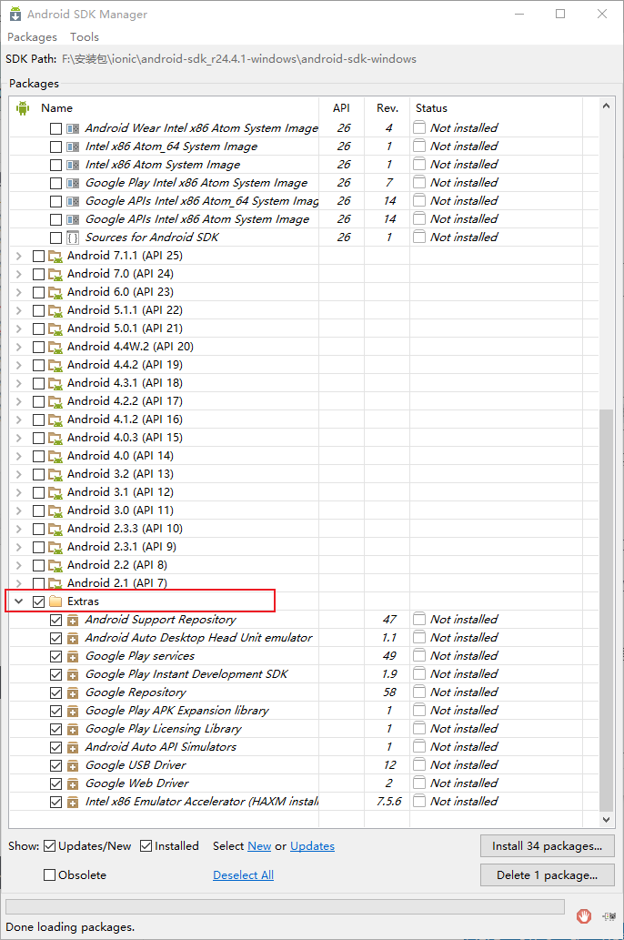Toggle the Updates/New show filter
This screenshot has height=940, width=624.
(x=50, y=846)
